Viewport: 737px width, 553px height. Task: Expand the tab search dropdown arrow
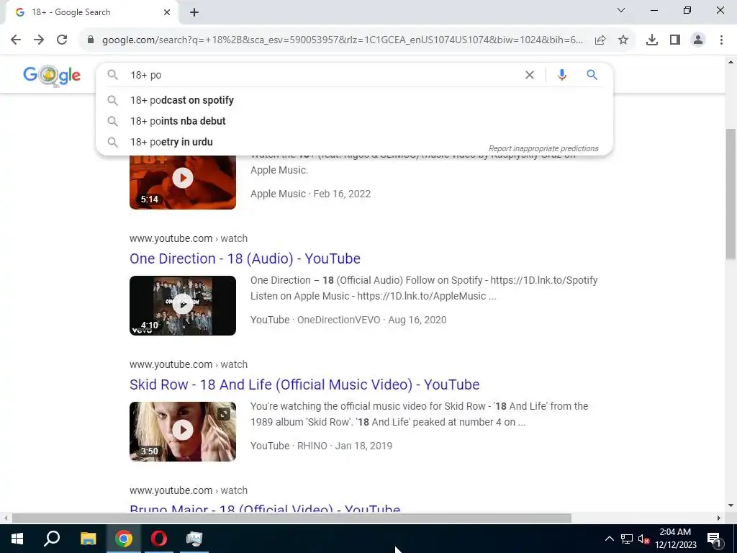click(x=621, y=10)
